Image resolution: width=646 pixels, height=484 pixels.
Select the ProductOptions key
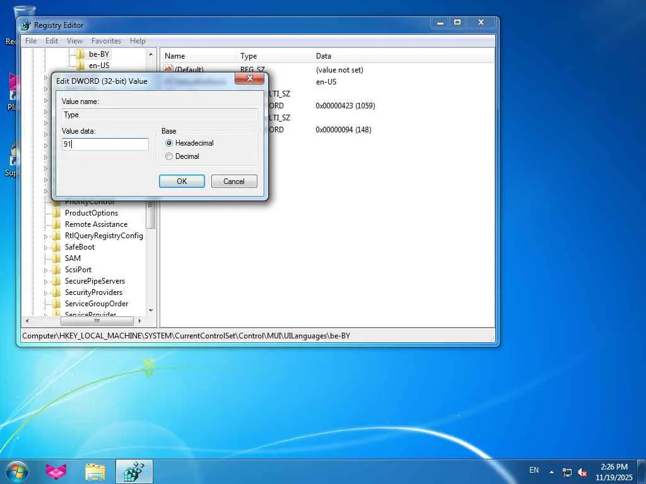coord(91,213)
